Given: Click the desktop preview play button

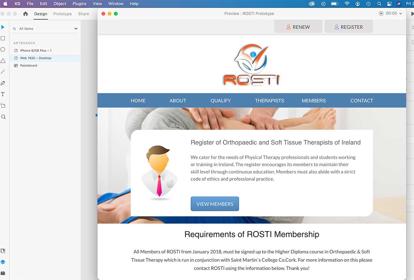Looking at the screenshot, I should [x=412, y=14].
